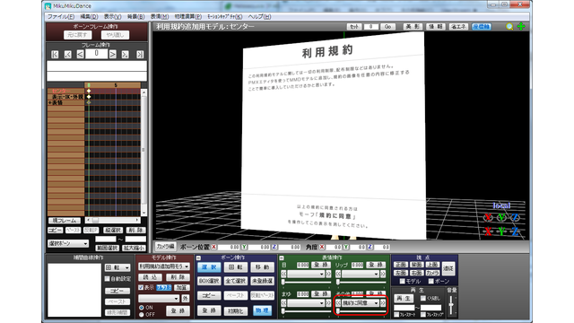Image resolution: width=574 pixels, height=323 pixels.
Task: Click upper green Y local axis rotate icon
Action: coord(501,217)
